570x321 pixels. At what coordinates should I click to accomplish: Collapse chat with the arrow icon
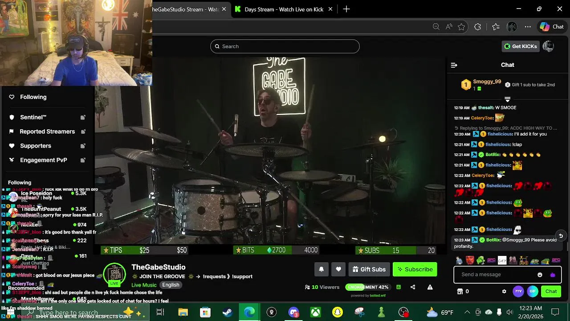(x=454, y=65)
